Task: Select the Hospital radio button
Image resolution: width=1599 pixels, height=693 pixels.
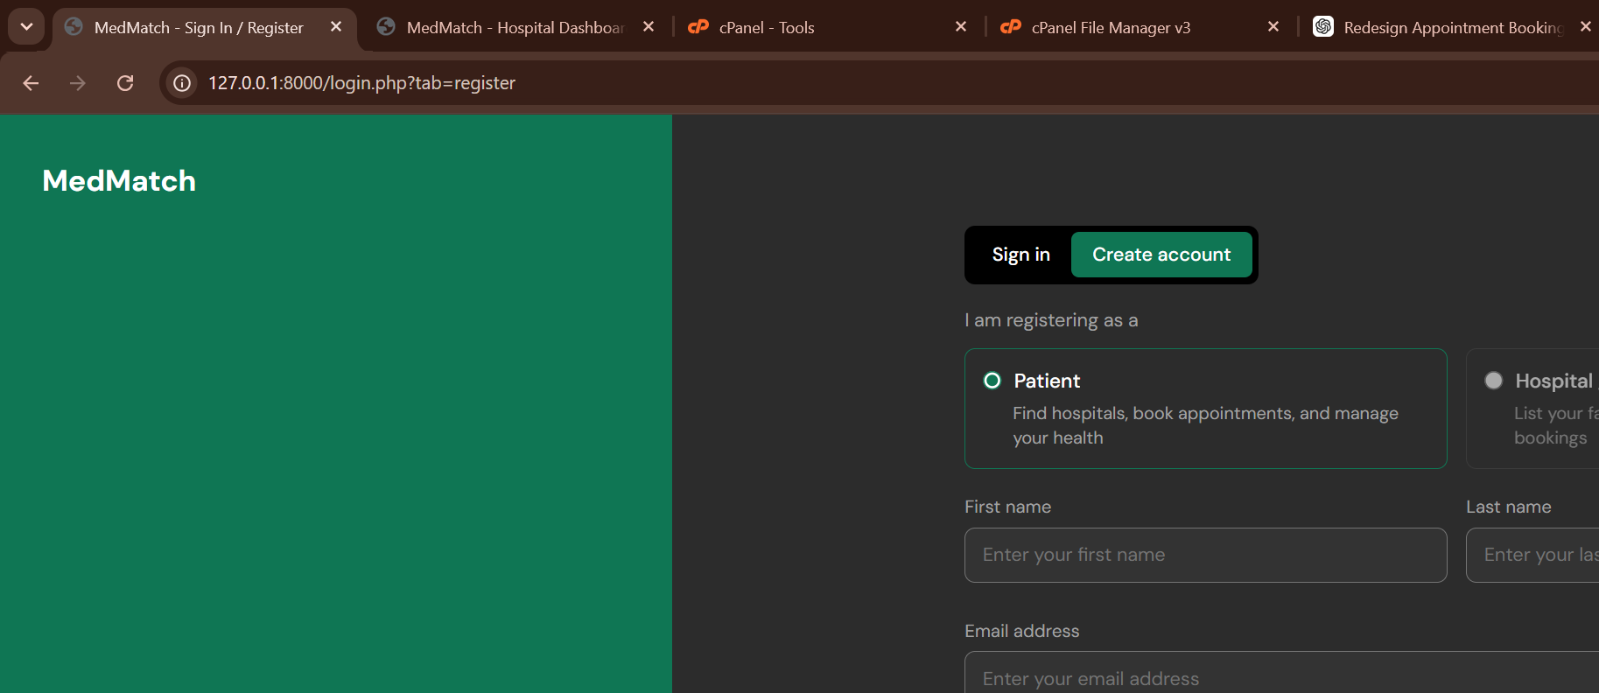Action: click(1494, 381)
